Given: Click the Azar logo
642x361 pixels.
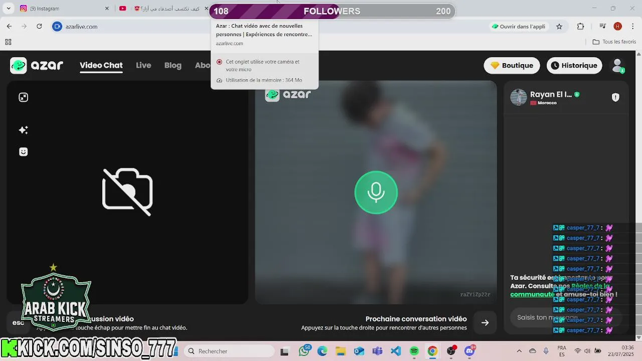Looking at the screenshot, I should point(37,65).
